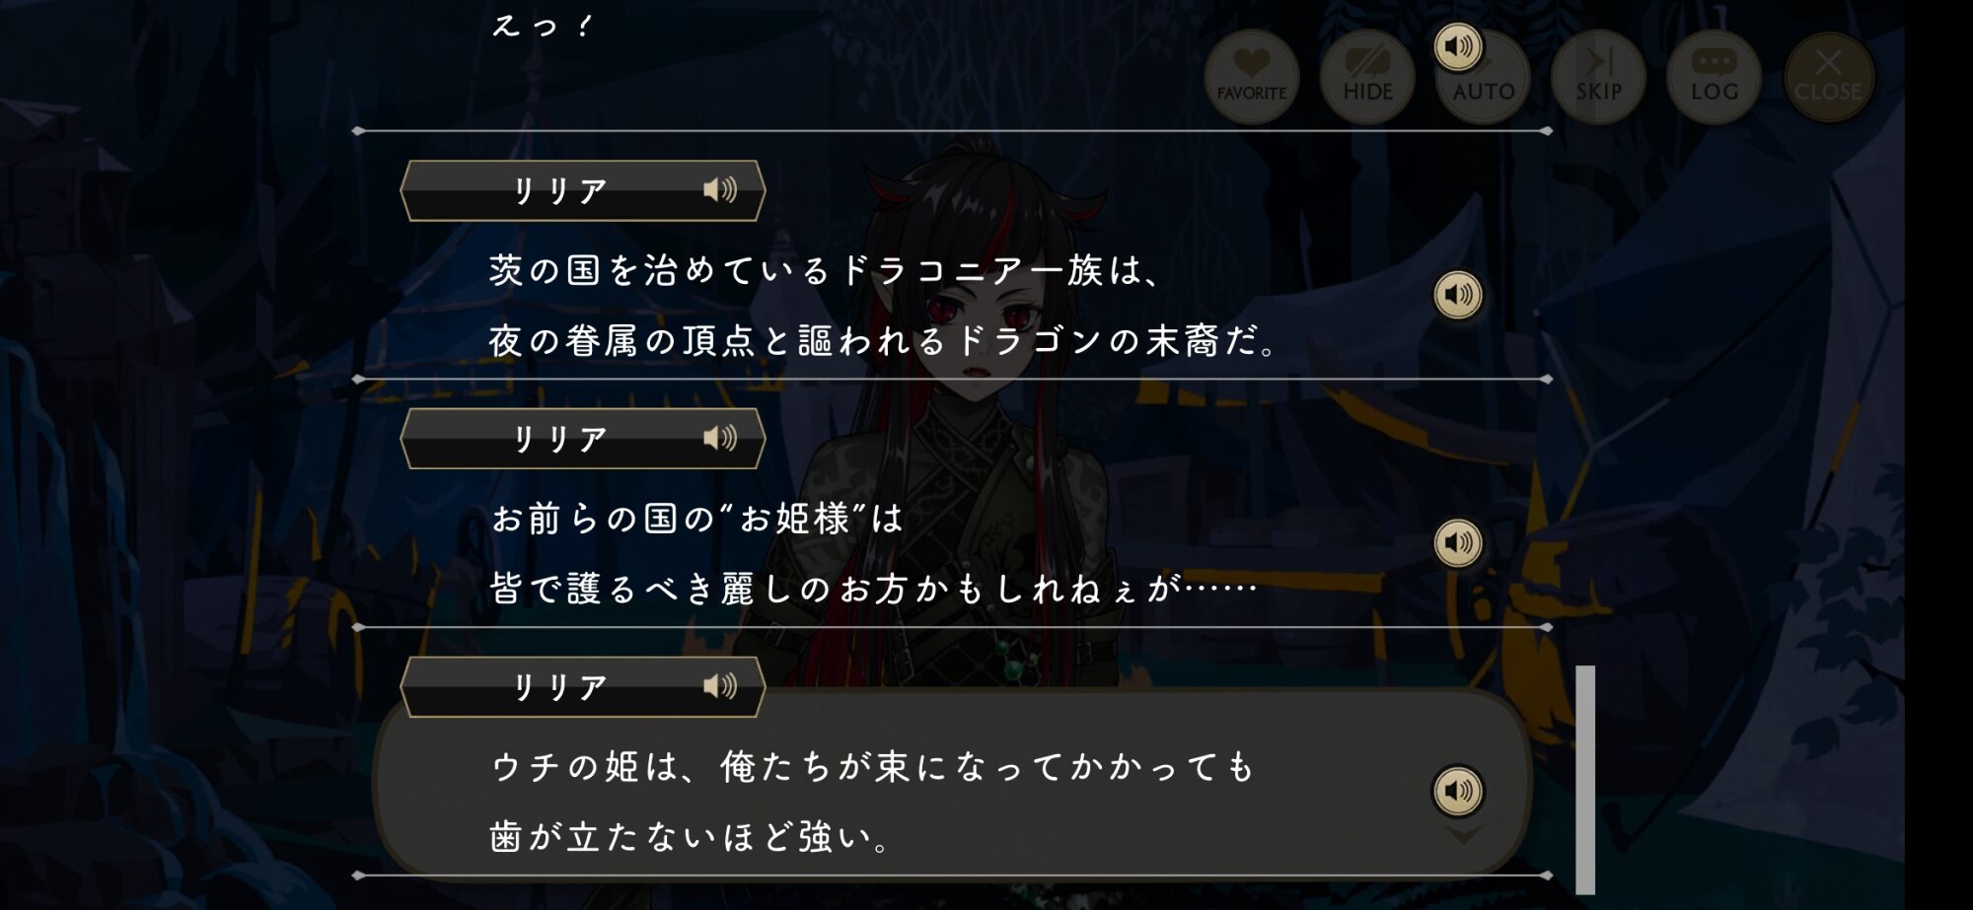Tap speaker in second リリア name plate
Image resolution: width=1973 pixels, height=910 pixels.
pos(720,438)
